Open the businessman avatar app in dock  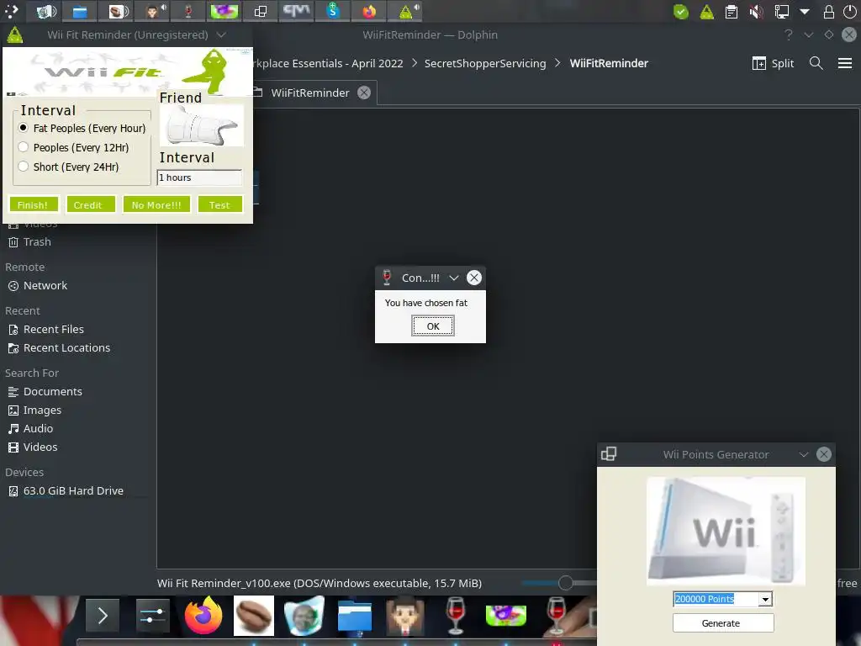[405, 616]
